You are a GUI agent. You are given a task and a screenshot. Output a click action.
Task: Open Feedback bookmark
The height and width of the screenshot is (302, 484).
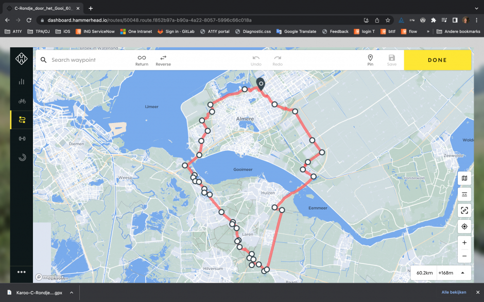[x=335, y=31]
